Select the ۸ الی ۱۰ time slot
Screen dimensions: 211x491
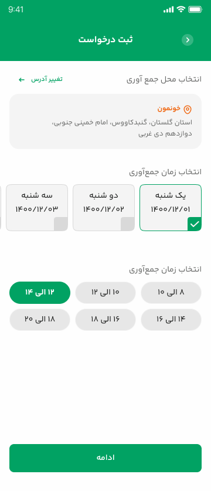pos(171,293)
